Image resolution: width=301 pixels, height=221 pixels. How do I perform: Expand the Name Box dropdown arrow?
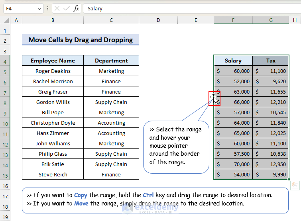(x=39, y=8)
